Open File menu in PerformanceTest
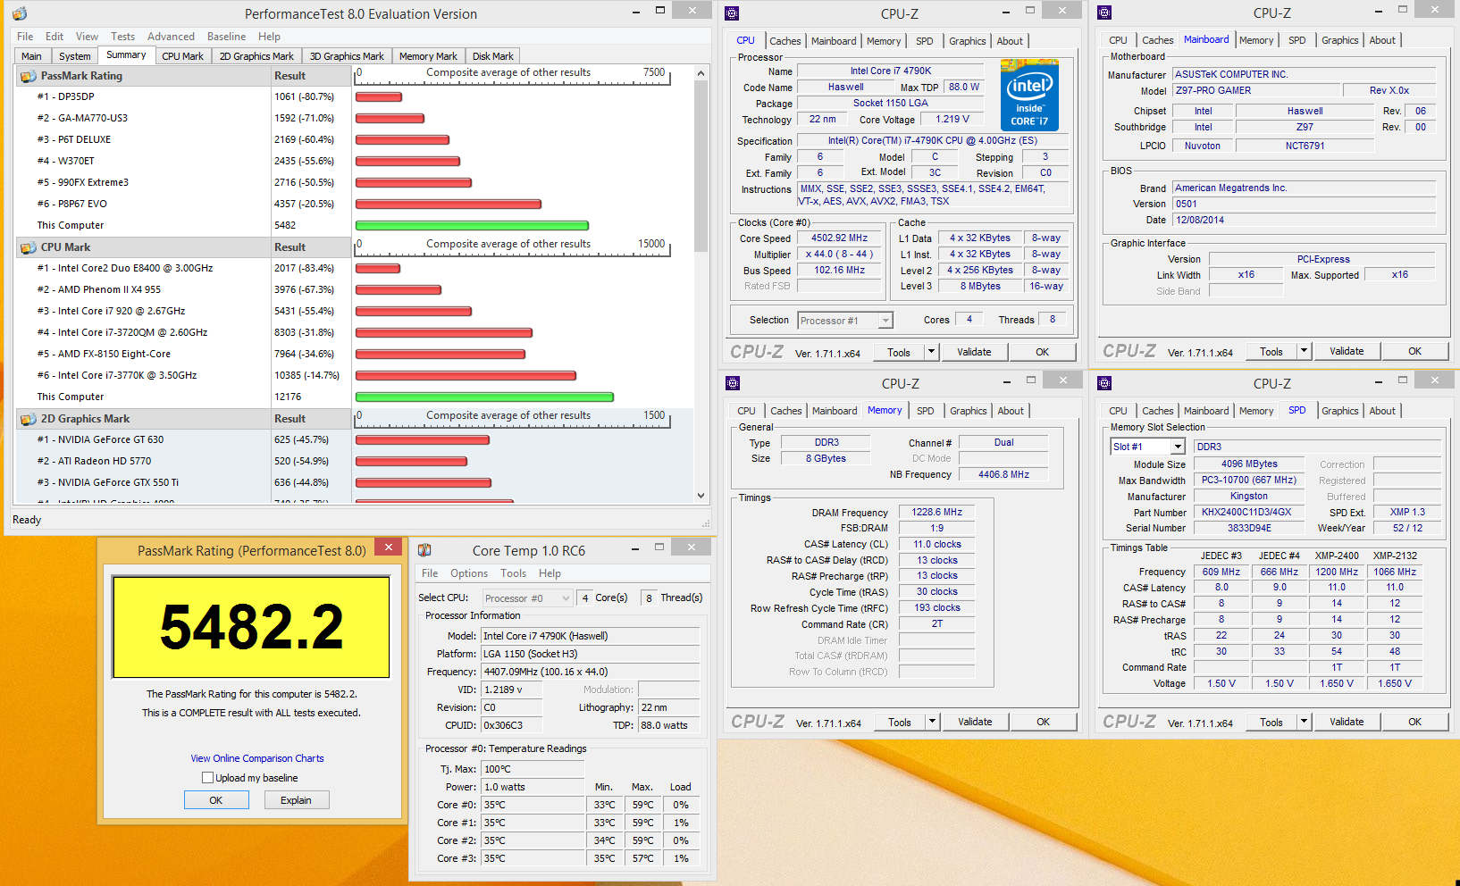The image size is (1460, 886). pyautogui.click(x=25, y=37)
